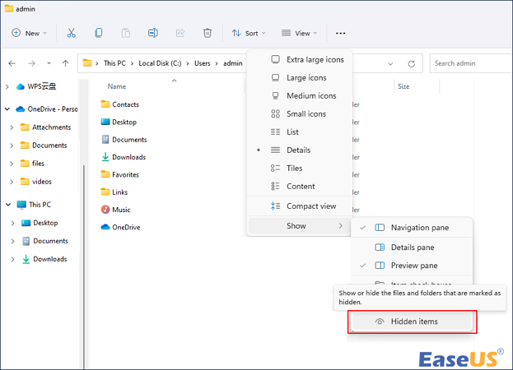Click the Copy icon in toolbar
This screenshot has height=370, width=513.
[x=99, y=33]
